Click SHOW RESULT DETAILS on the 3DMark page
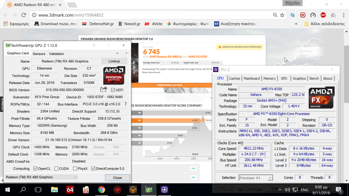The height and width of the screenshot is (196, 349). coord(170,85)
